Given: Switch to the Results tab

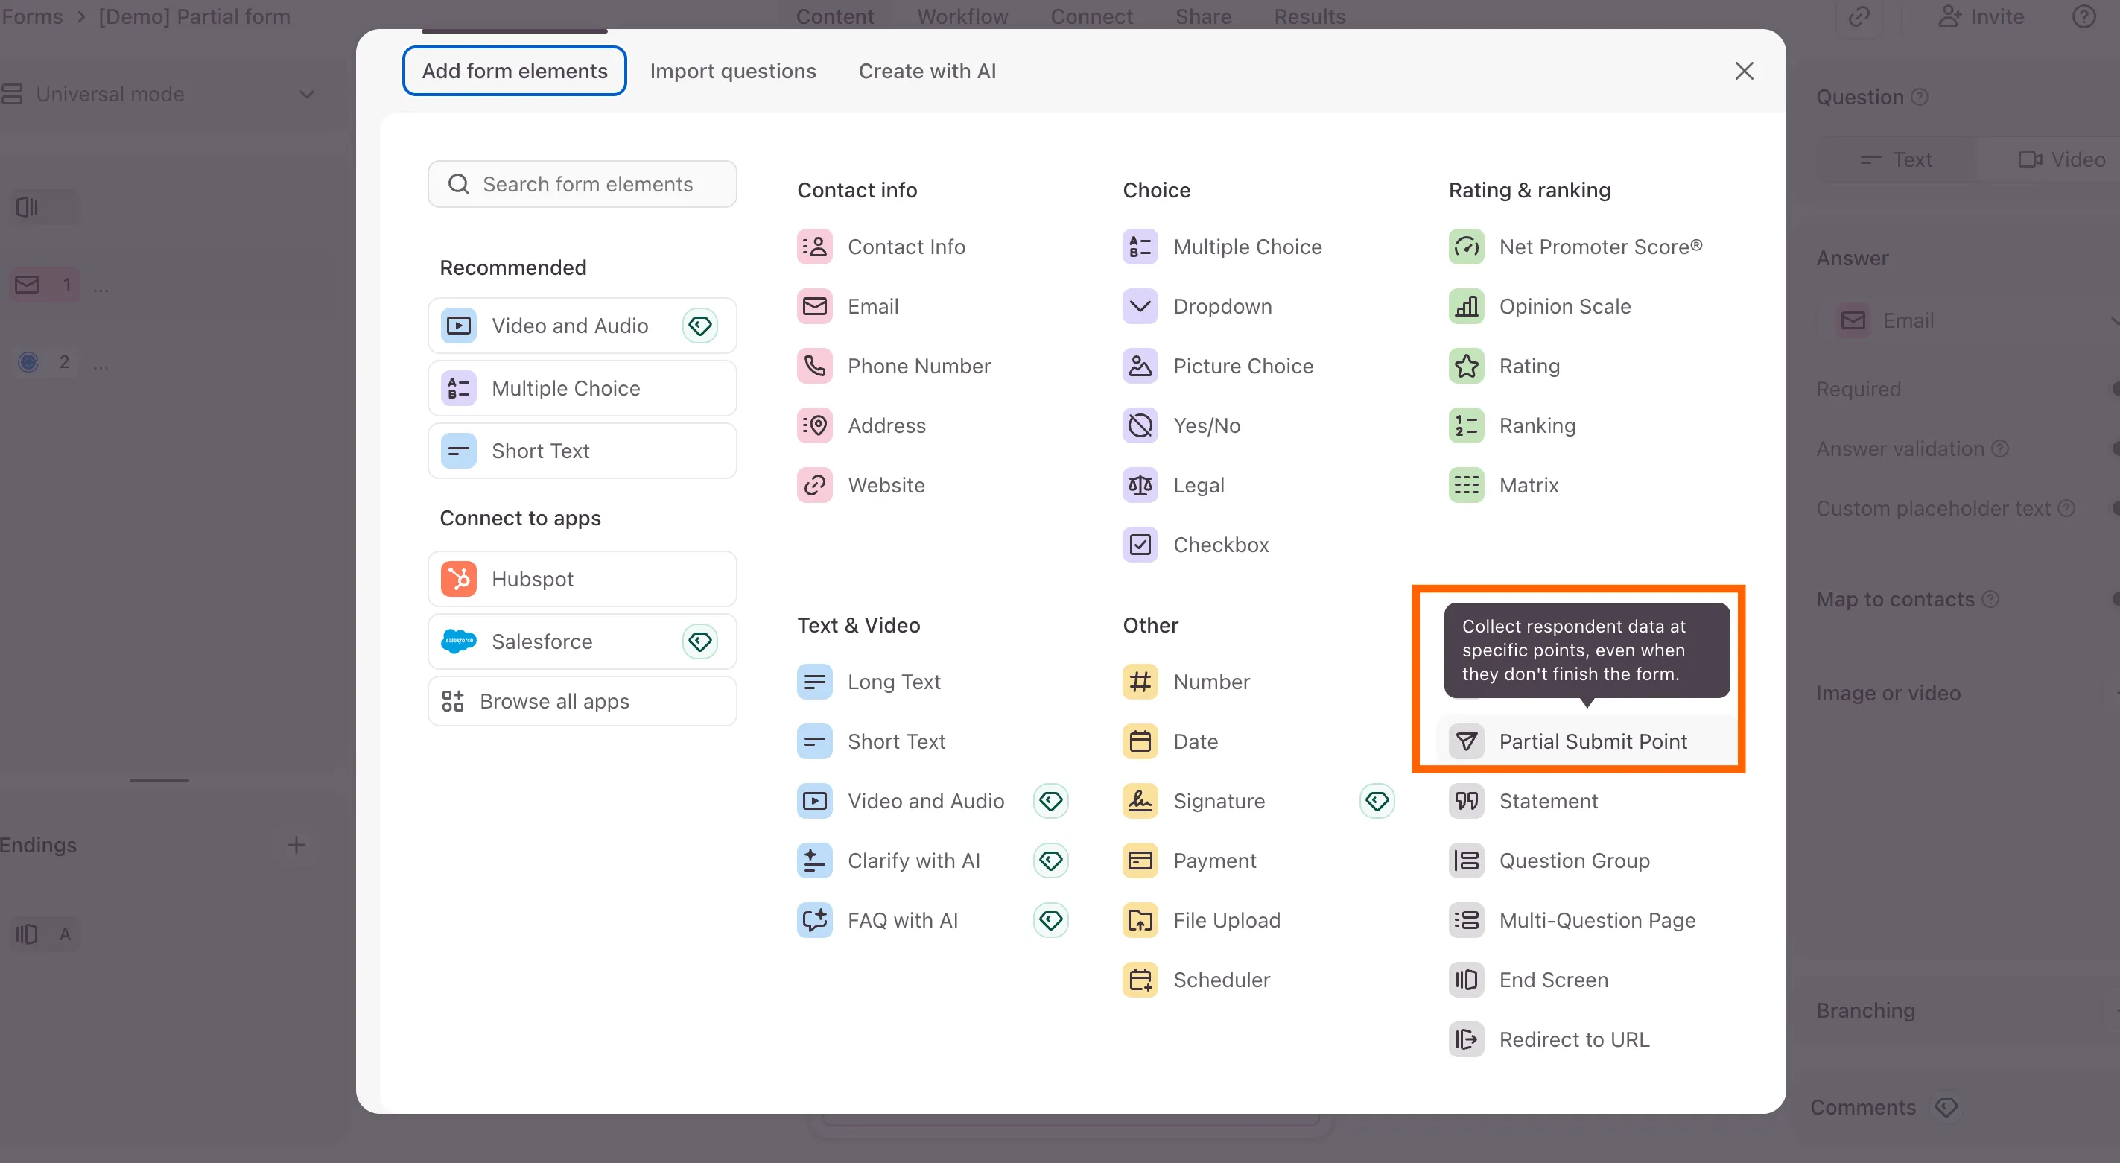Looking at the screenshot, I should coord(1310,16).
